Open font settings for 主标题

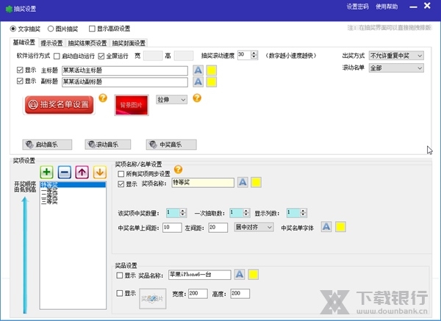198,70
